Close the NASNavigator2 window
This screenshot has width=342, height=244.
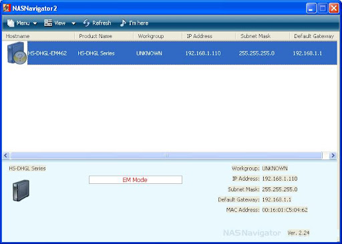pyautogui.click(x=334, y=9)
